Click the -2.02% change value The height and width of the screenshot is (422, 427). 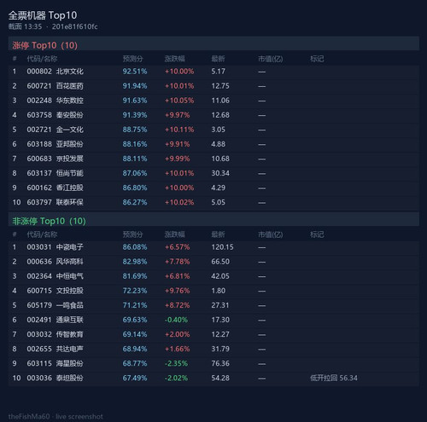click(176, 378)
